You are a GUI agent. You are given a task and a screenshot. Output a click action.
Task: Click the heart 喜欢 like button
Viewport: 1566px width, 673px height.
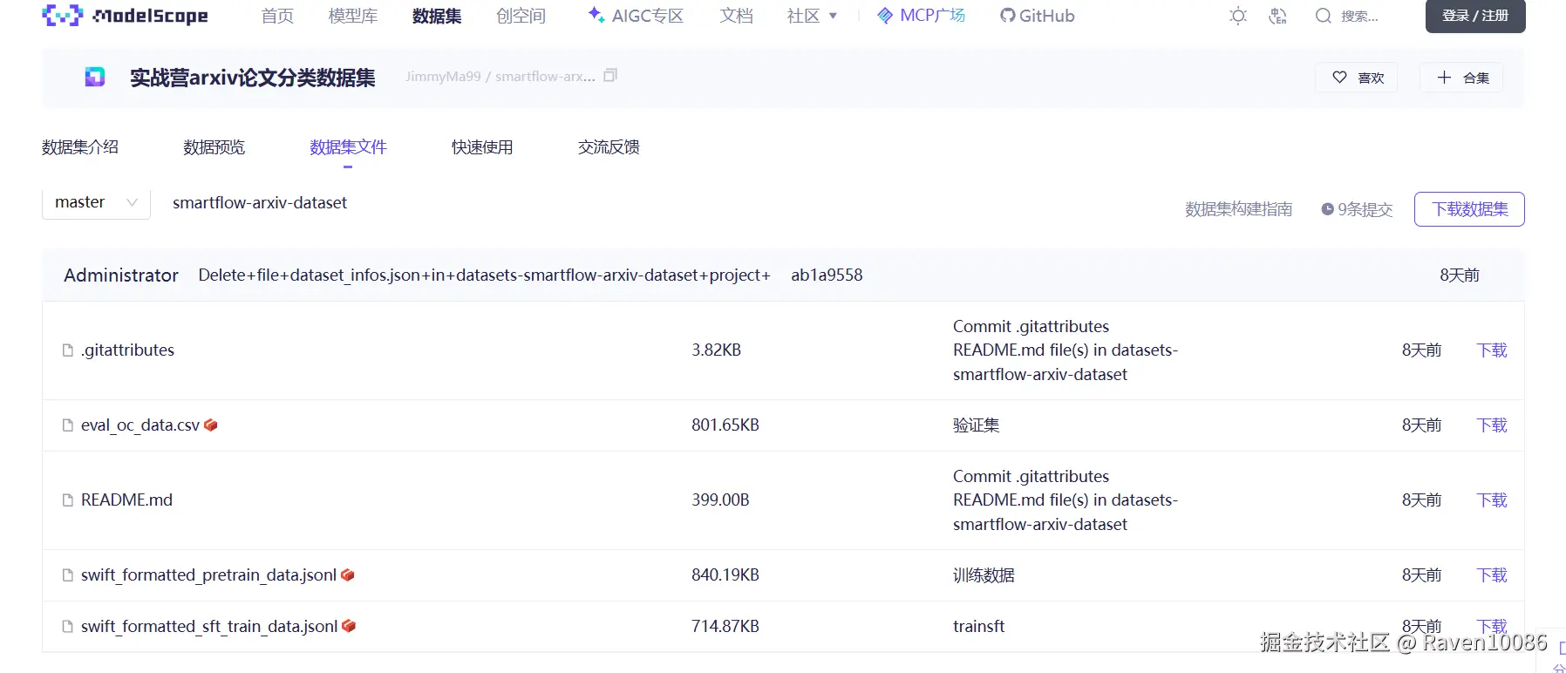coord(1357,78)
